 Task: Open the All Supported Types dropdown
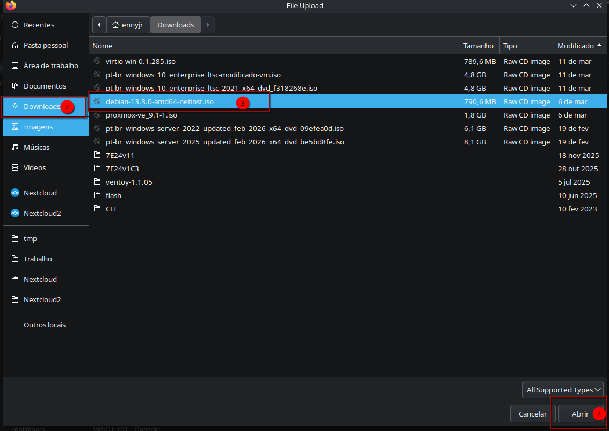[562, 390]
